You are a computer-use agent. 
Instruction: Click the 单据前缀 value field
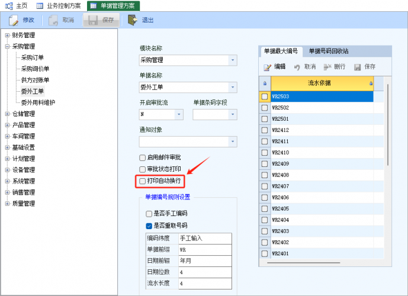[x=204, y=250]
